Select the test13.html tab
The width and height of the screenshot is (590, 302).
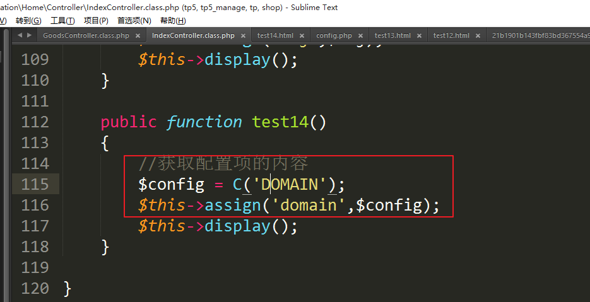[x=392, y=36]
